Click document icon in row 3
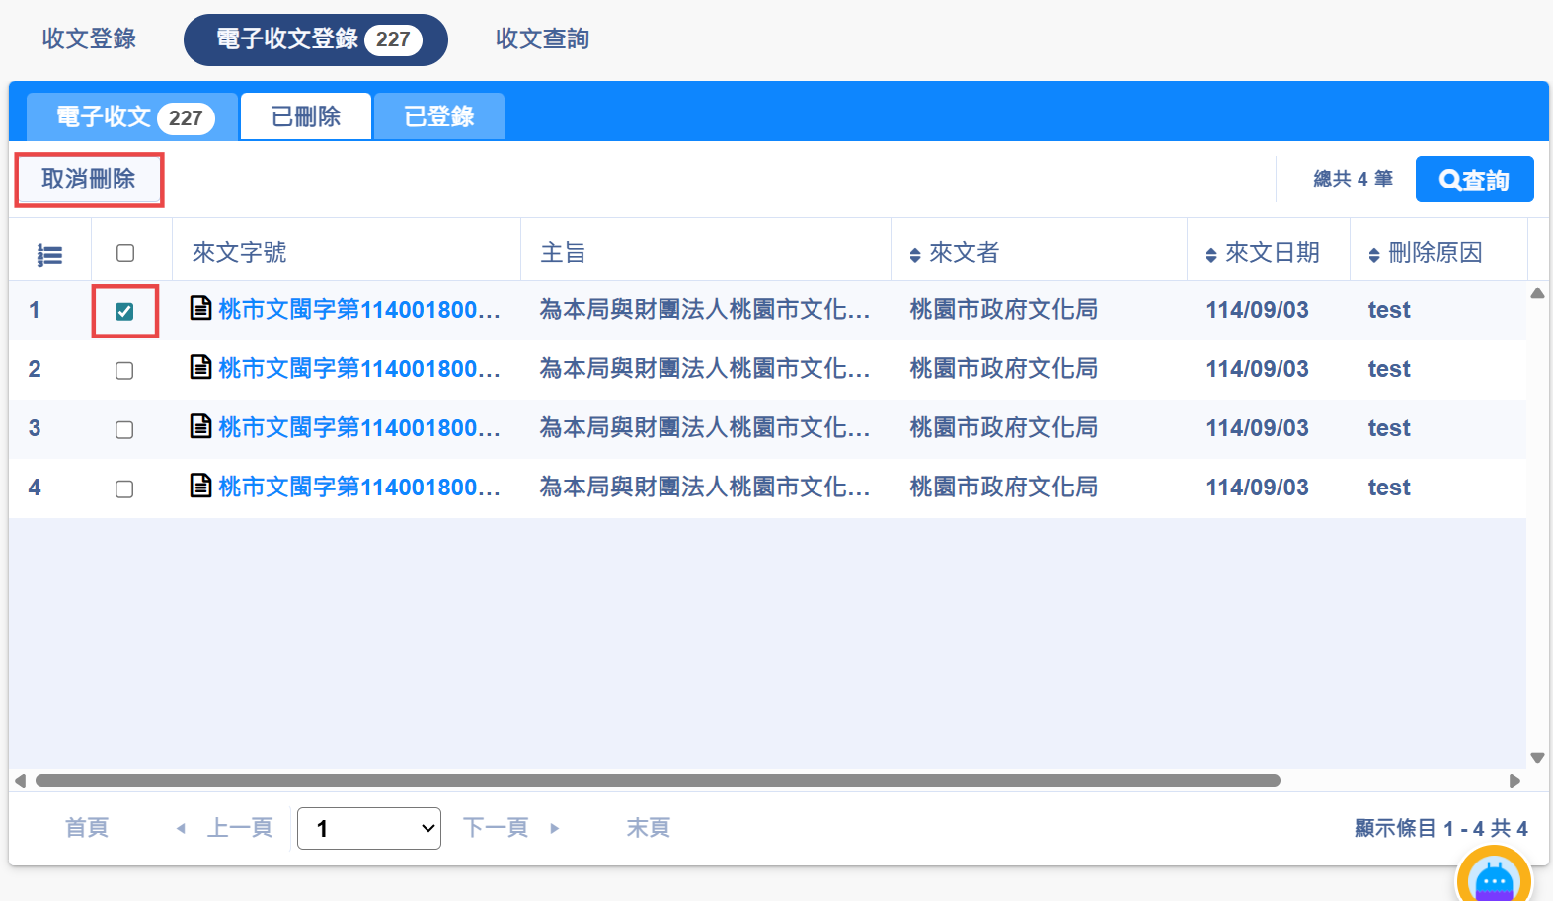Image resolution: width=1553 pixels, height=901 pixels. click(x=200, y=426)
